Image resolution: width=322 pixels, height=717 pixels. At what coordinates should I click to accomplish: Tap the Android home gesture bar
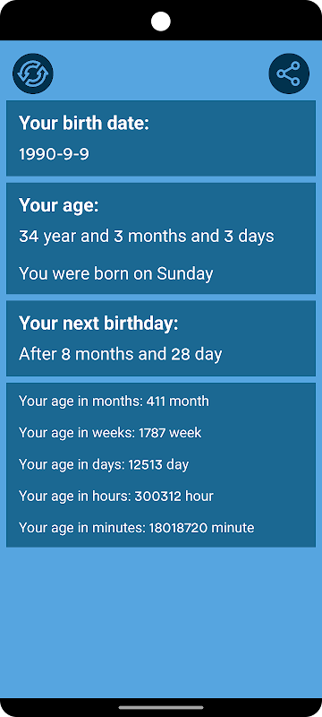[x=161, y=707]
